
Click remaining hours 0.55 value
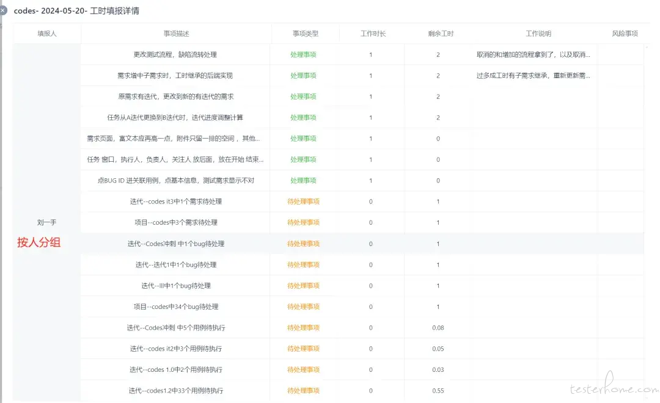[x=438, y=391]
